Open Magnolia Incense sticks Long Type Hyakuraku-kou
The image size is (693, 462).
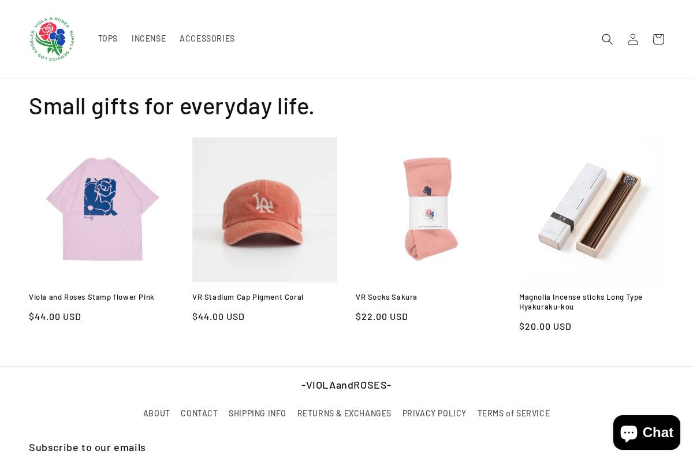[581, 302]
